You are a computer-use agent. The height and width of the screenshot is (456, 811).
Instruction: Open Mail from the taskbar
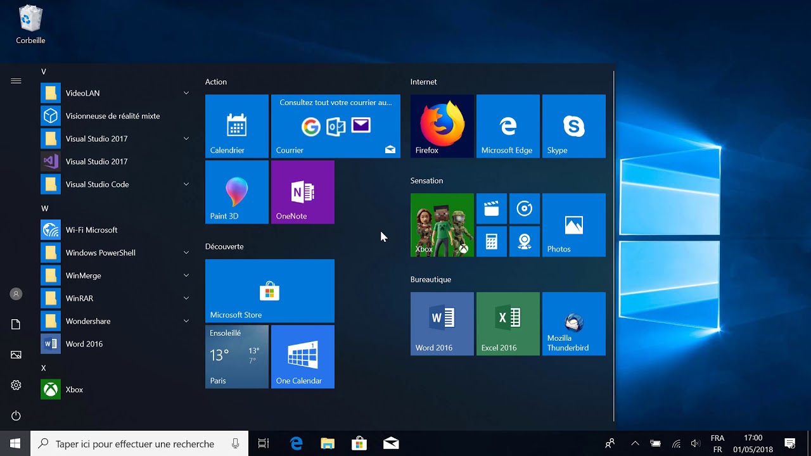pyautogui.click(x=391, y=444)
